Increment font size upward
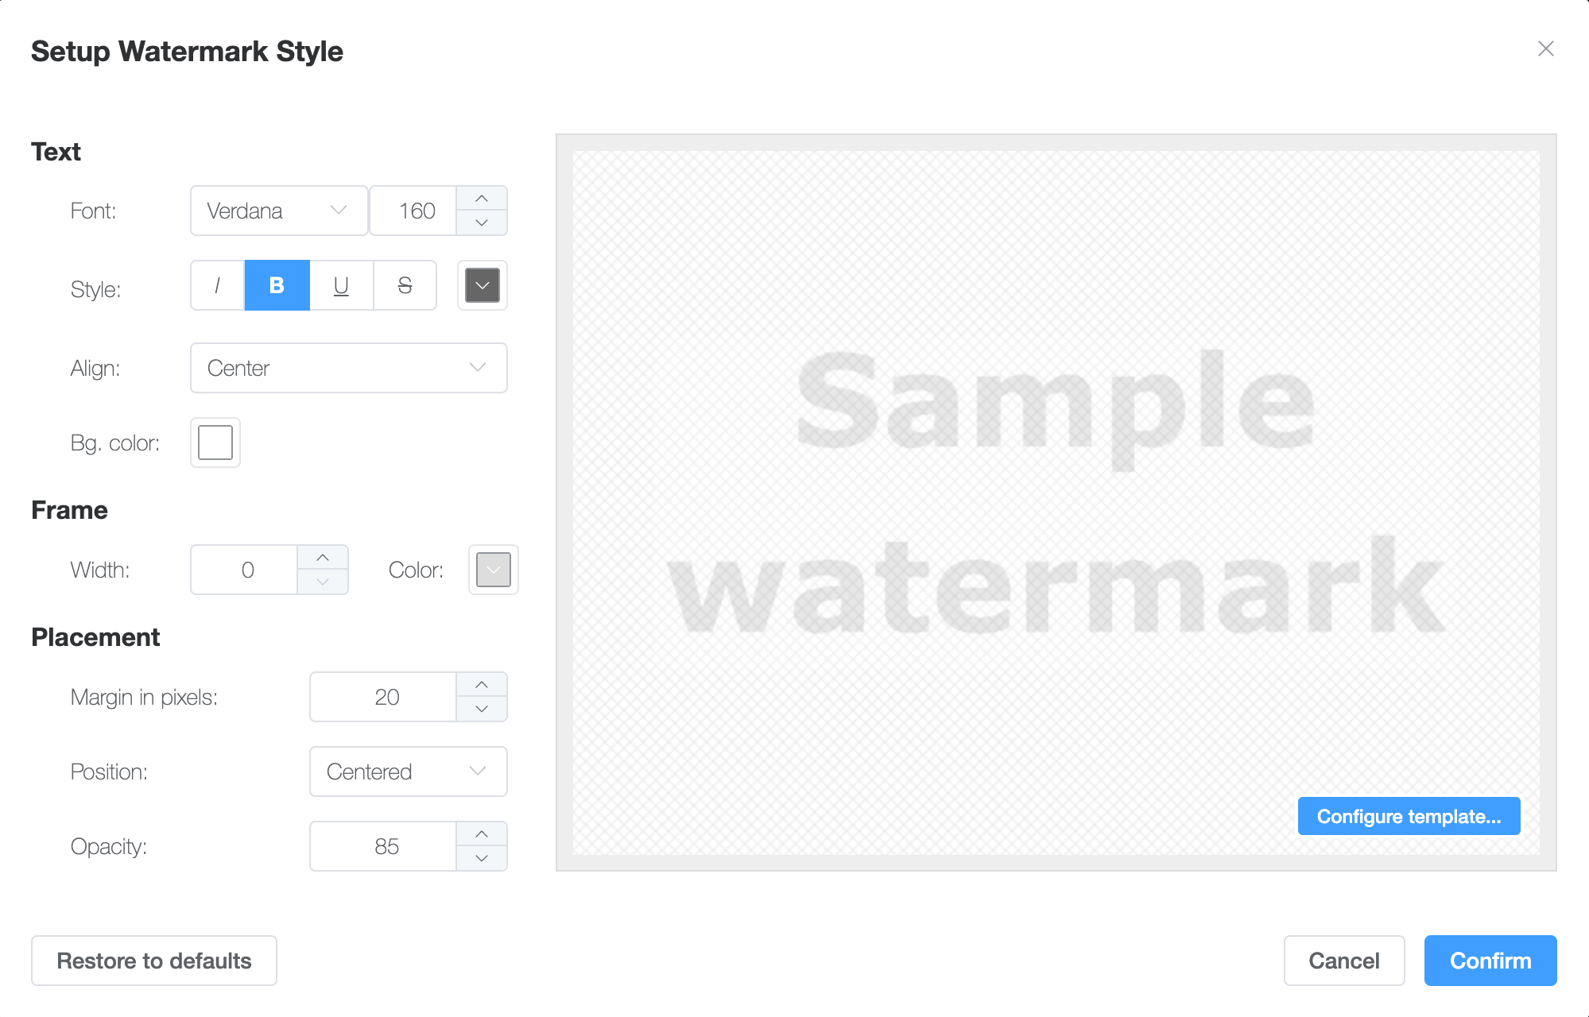The image size is (1589, 1017). tap(485, 198)
